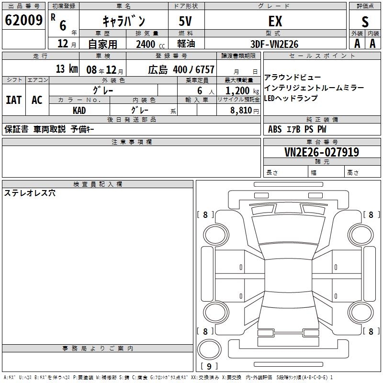Click the overall score S

[365, 22]
